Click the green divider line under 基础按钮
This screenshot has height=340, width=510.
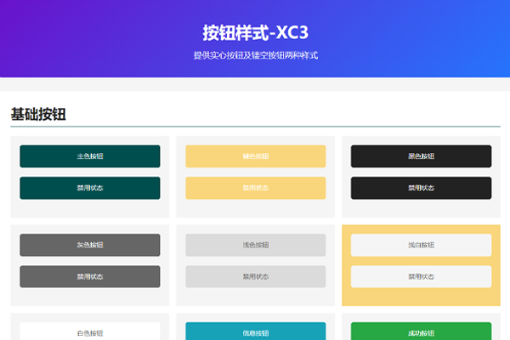255,126
